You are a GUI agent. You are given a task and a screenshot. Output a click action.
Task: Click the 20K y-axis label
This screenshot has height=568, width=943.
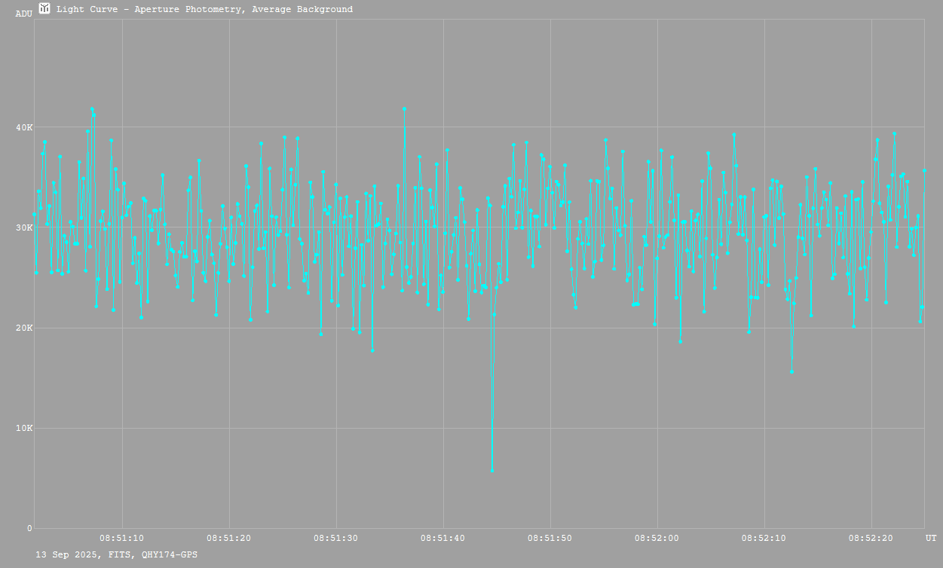coord(25,328)
